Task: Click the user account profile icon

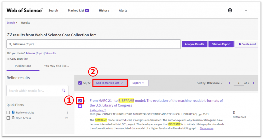Action: point(230,10)
